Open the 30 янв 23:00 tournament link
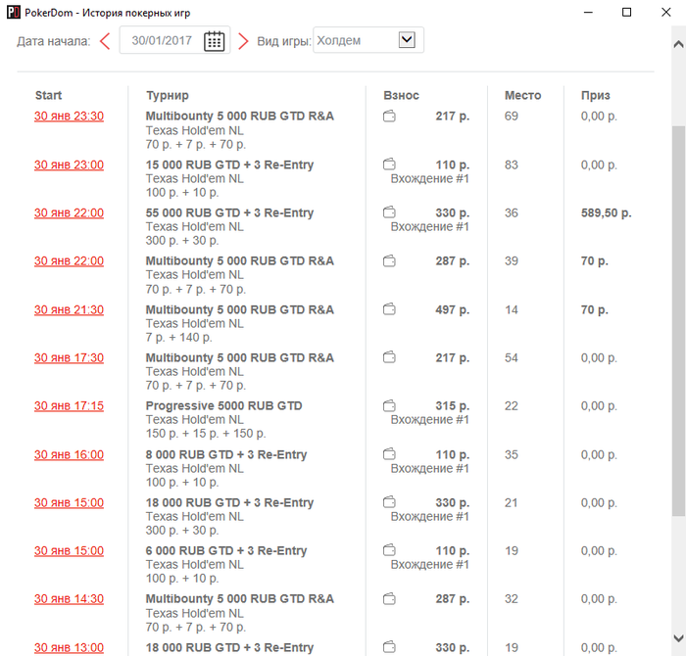This screenshot has width=686, height=656. tap(70, 164)
